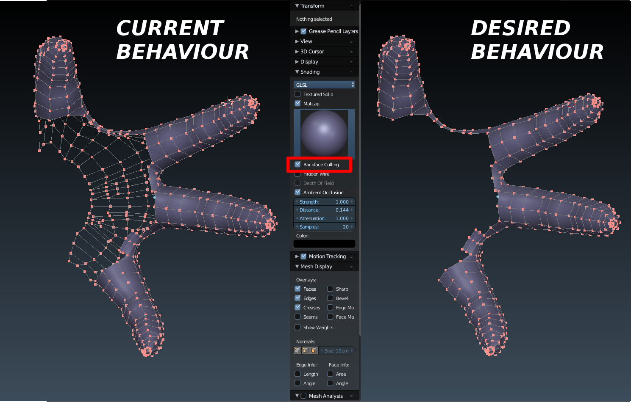This screenshot has width=631, height=402.
Task: Click the Attenuation value slider
Action: coord(324,218)
